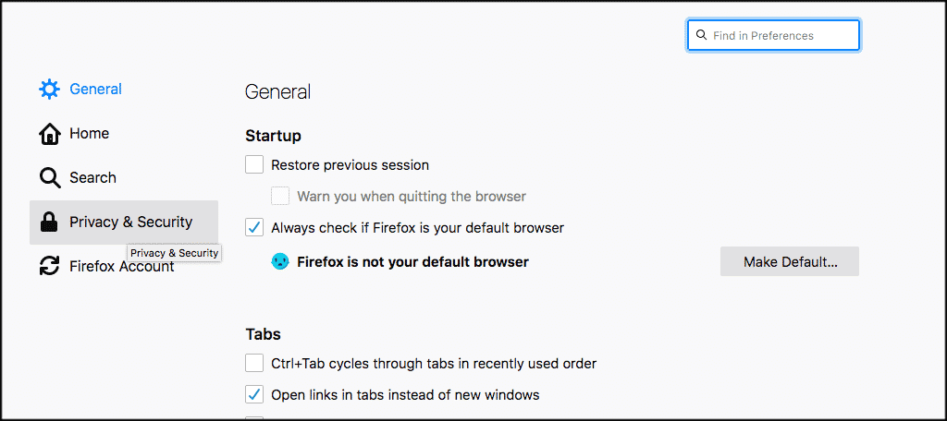Open the General preferences category

(95, 90)
